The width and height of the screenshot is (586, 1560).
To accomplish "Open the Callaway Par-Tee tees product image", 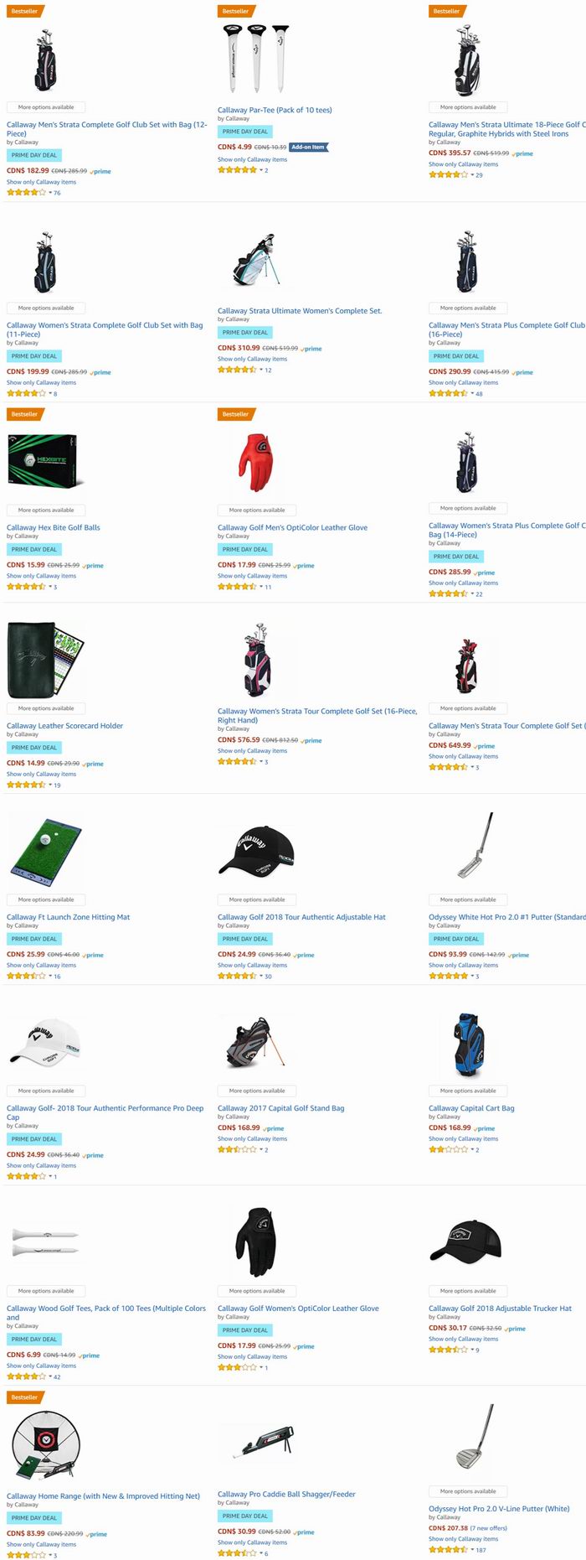I will point(256,59).
